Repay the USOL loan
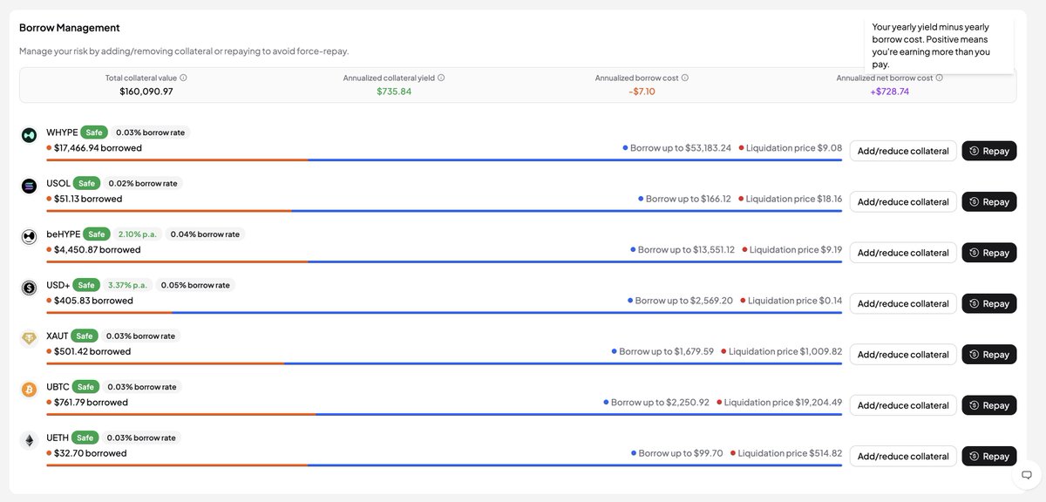 click(989, 201)
